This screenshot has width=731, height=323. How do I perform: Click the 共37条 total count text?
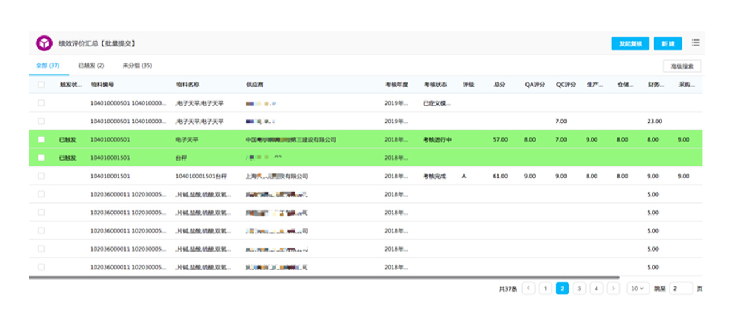coord(508,289)
